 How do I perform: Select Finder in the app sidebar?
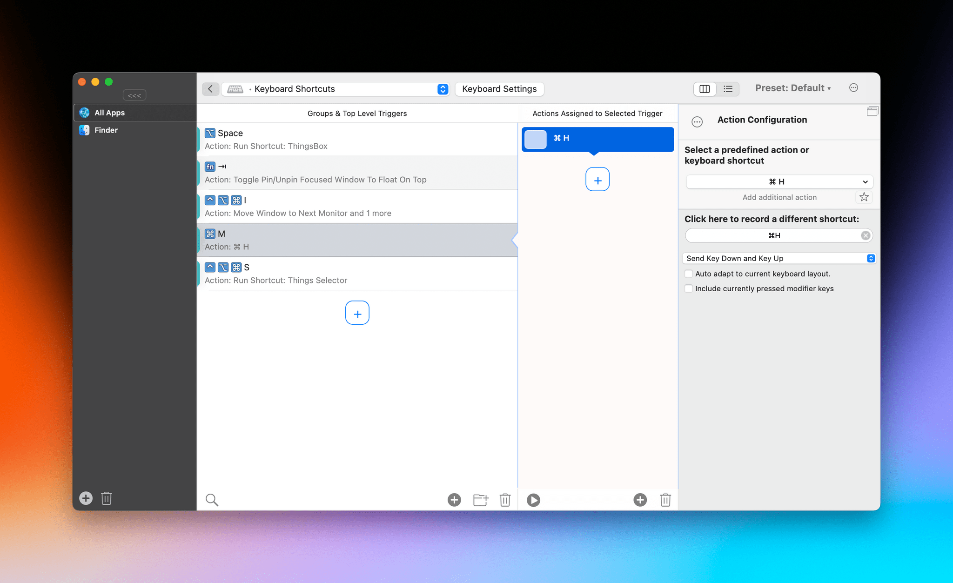click(x=106, y=130)
